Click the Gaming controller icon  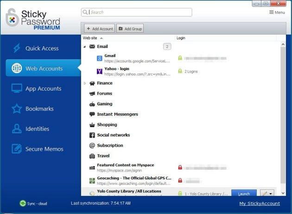pos(92,104)
